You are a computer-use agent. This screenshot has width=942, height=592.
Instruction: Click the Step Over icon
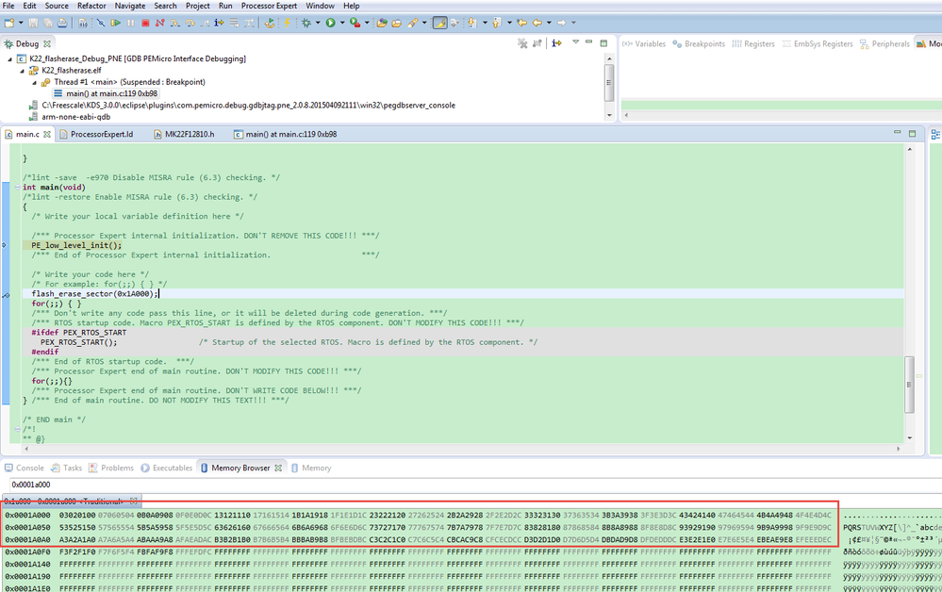[x=190, y=23]
